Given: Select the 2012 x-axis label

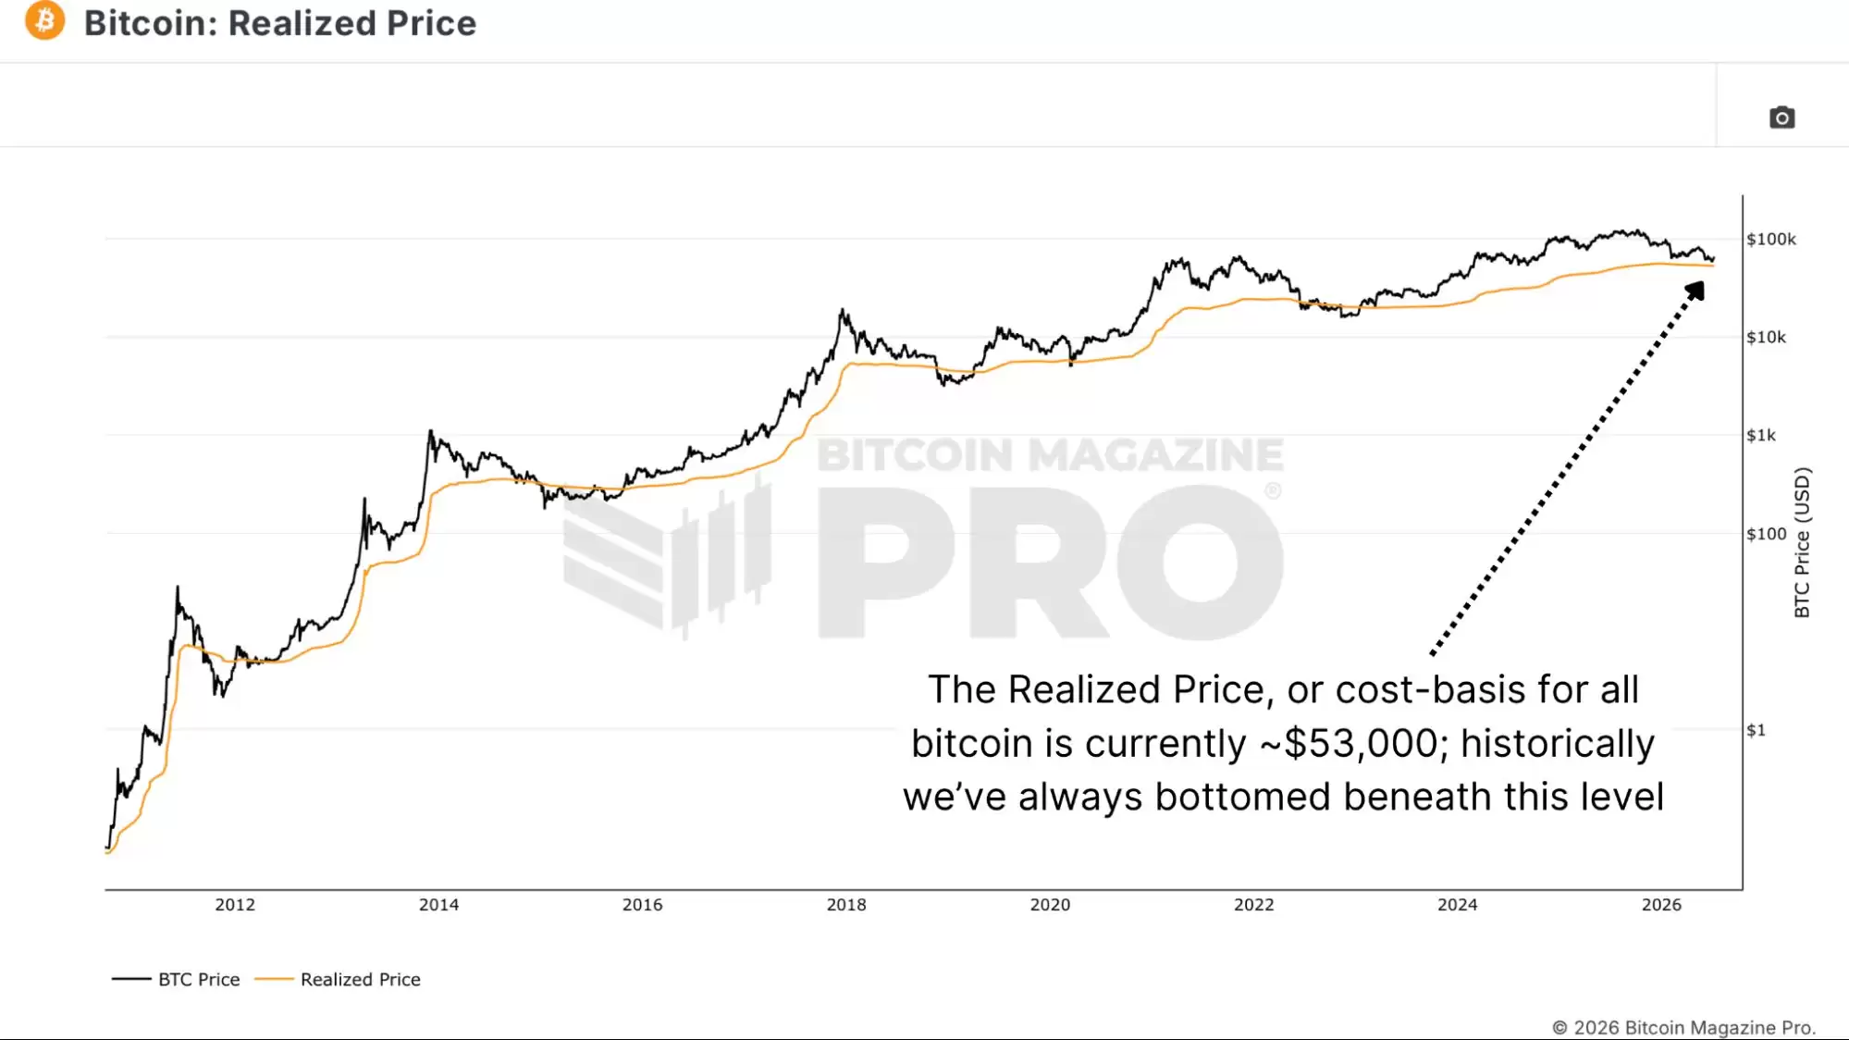Looking at the screenshot, I should 235,905.
